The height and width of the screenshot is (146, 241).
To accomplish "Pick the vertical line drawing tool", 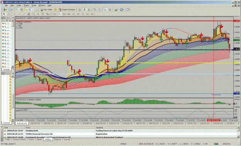I will 14,14.
